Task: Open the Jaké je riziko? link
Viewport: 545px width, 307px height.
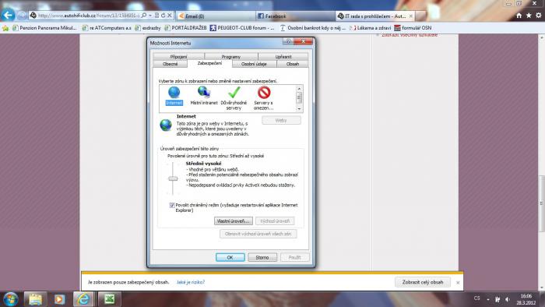Action: point(191,282)
